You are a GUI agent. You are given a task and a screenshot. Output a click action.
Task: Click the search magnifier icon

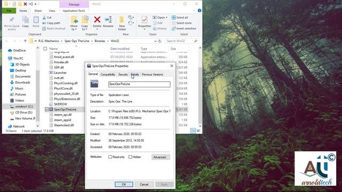[196, 41]
